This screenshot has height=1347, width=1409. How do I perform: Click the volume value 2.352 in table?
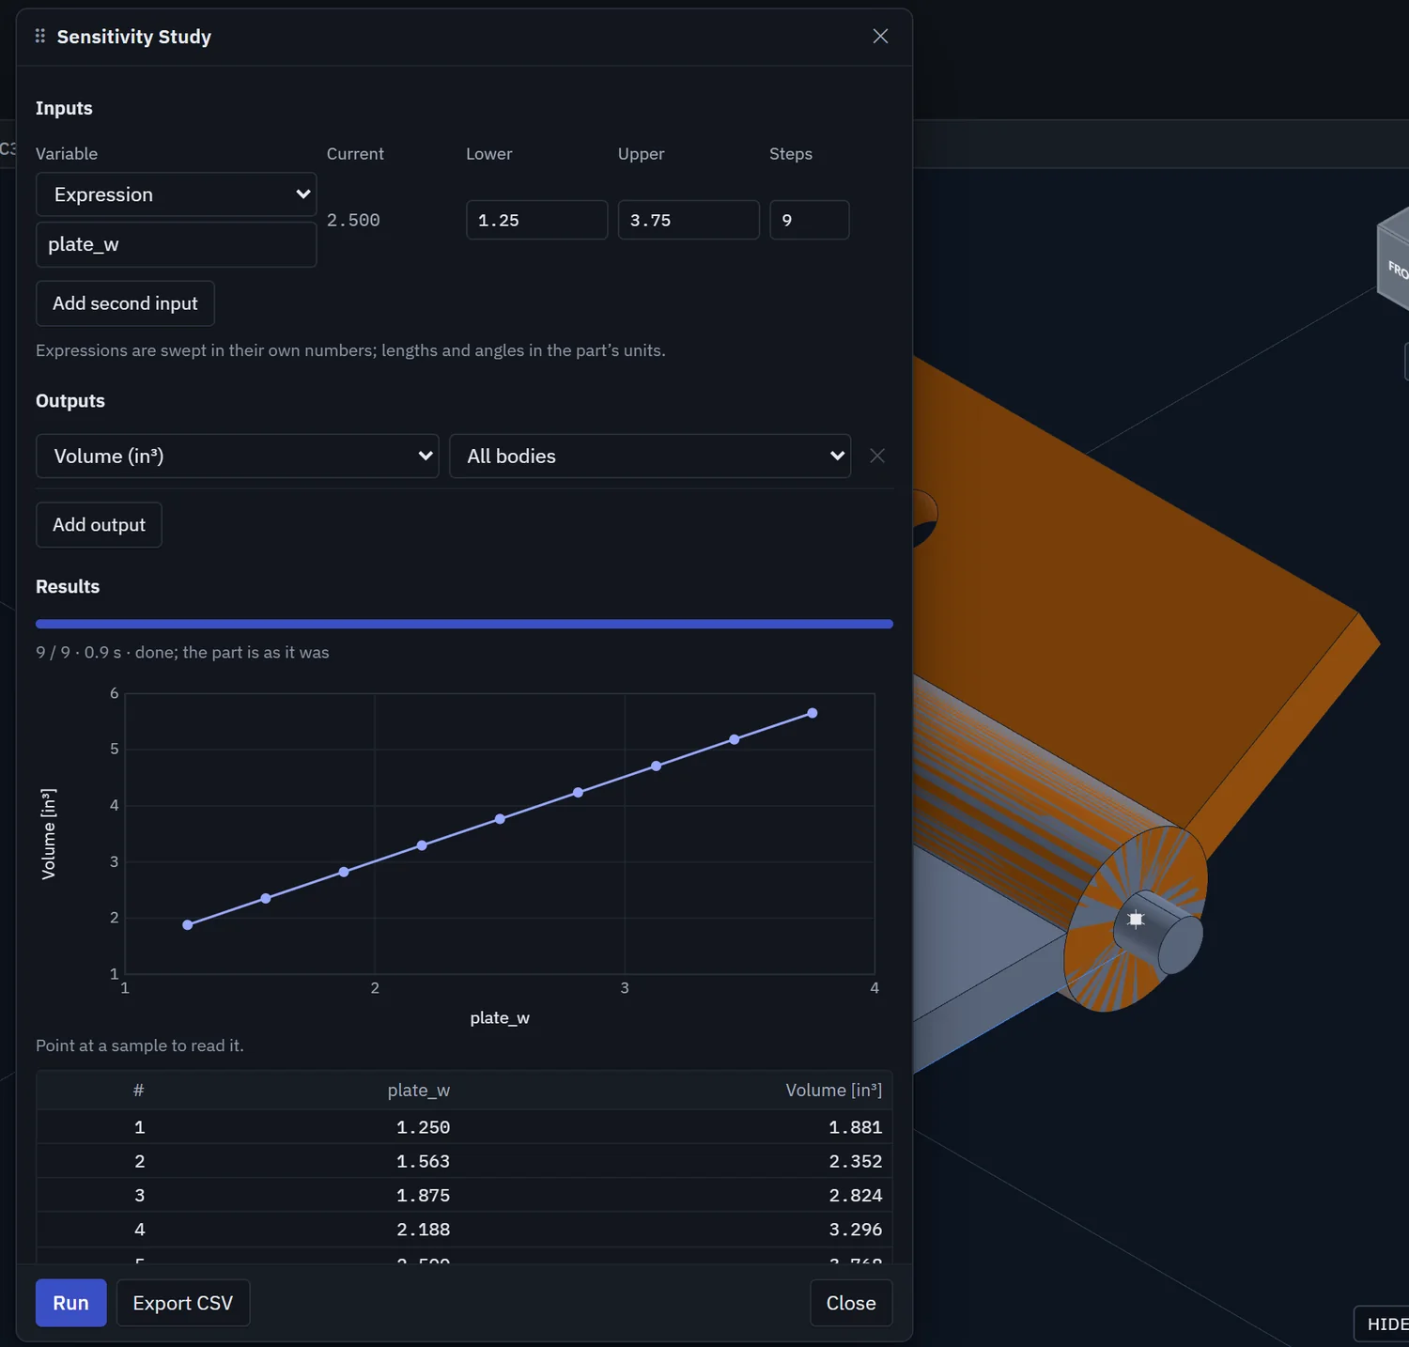coord(856,1161)
